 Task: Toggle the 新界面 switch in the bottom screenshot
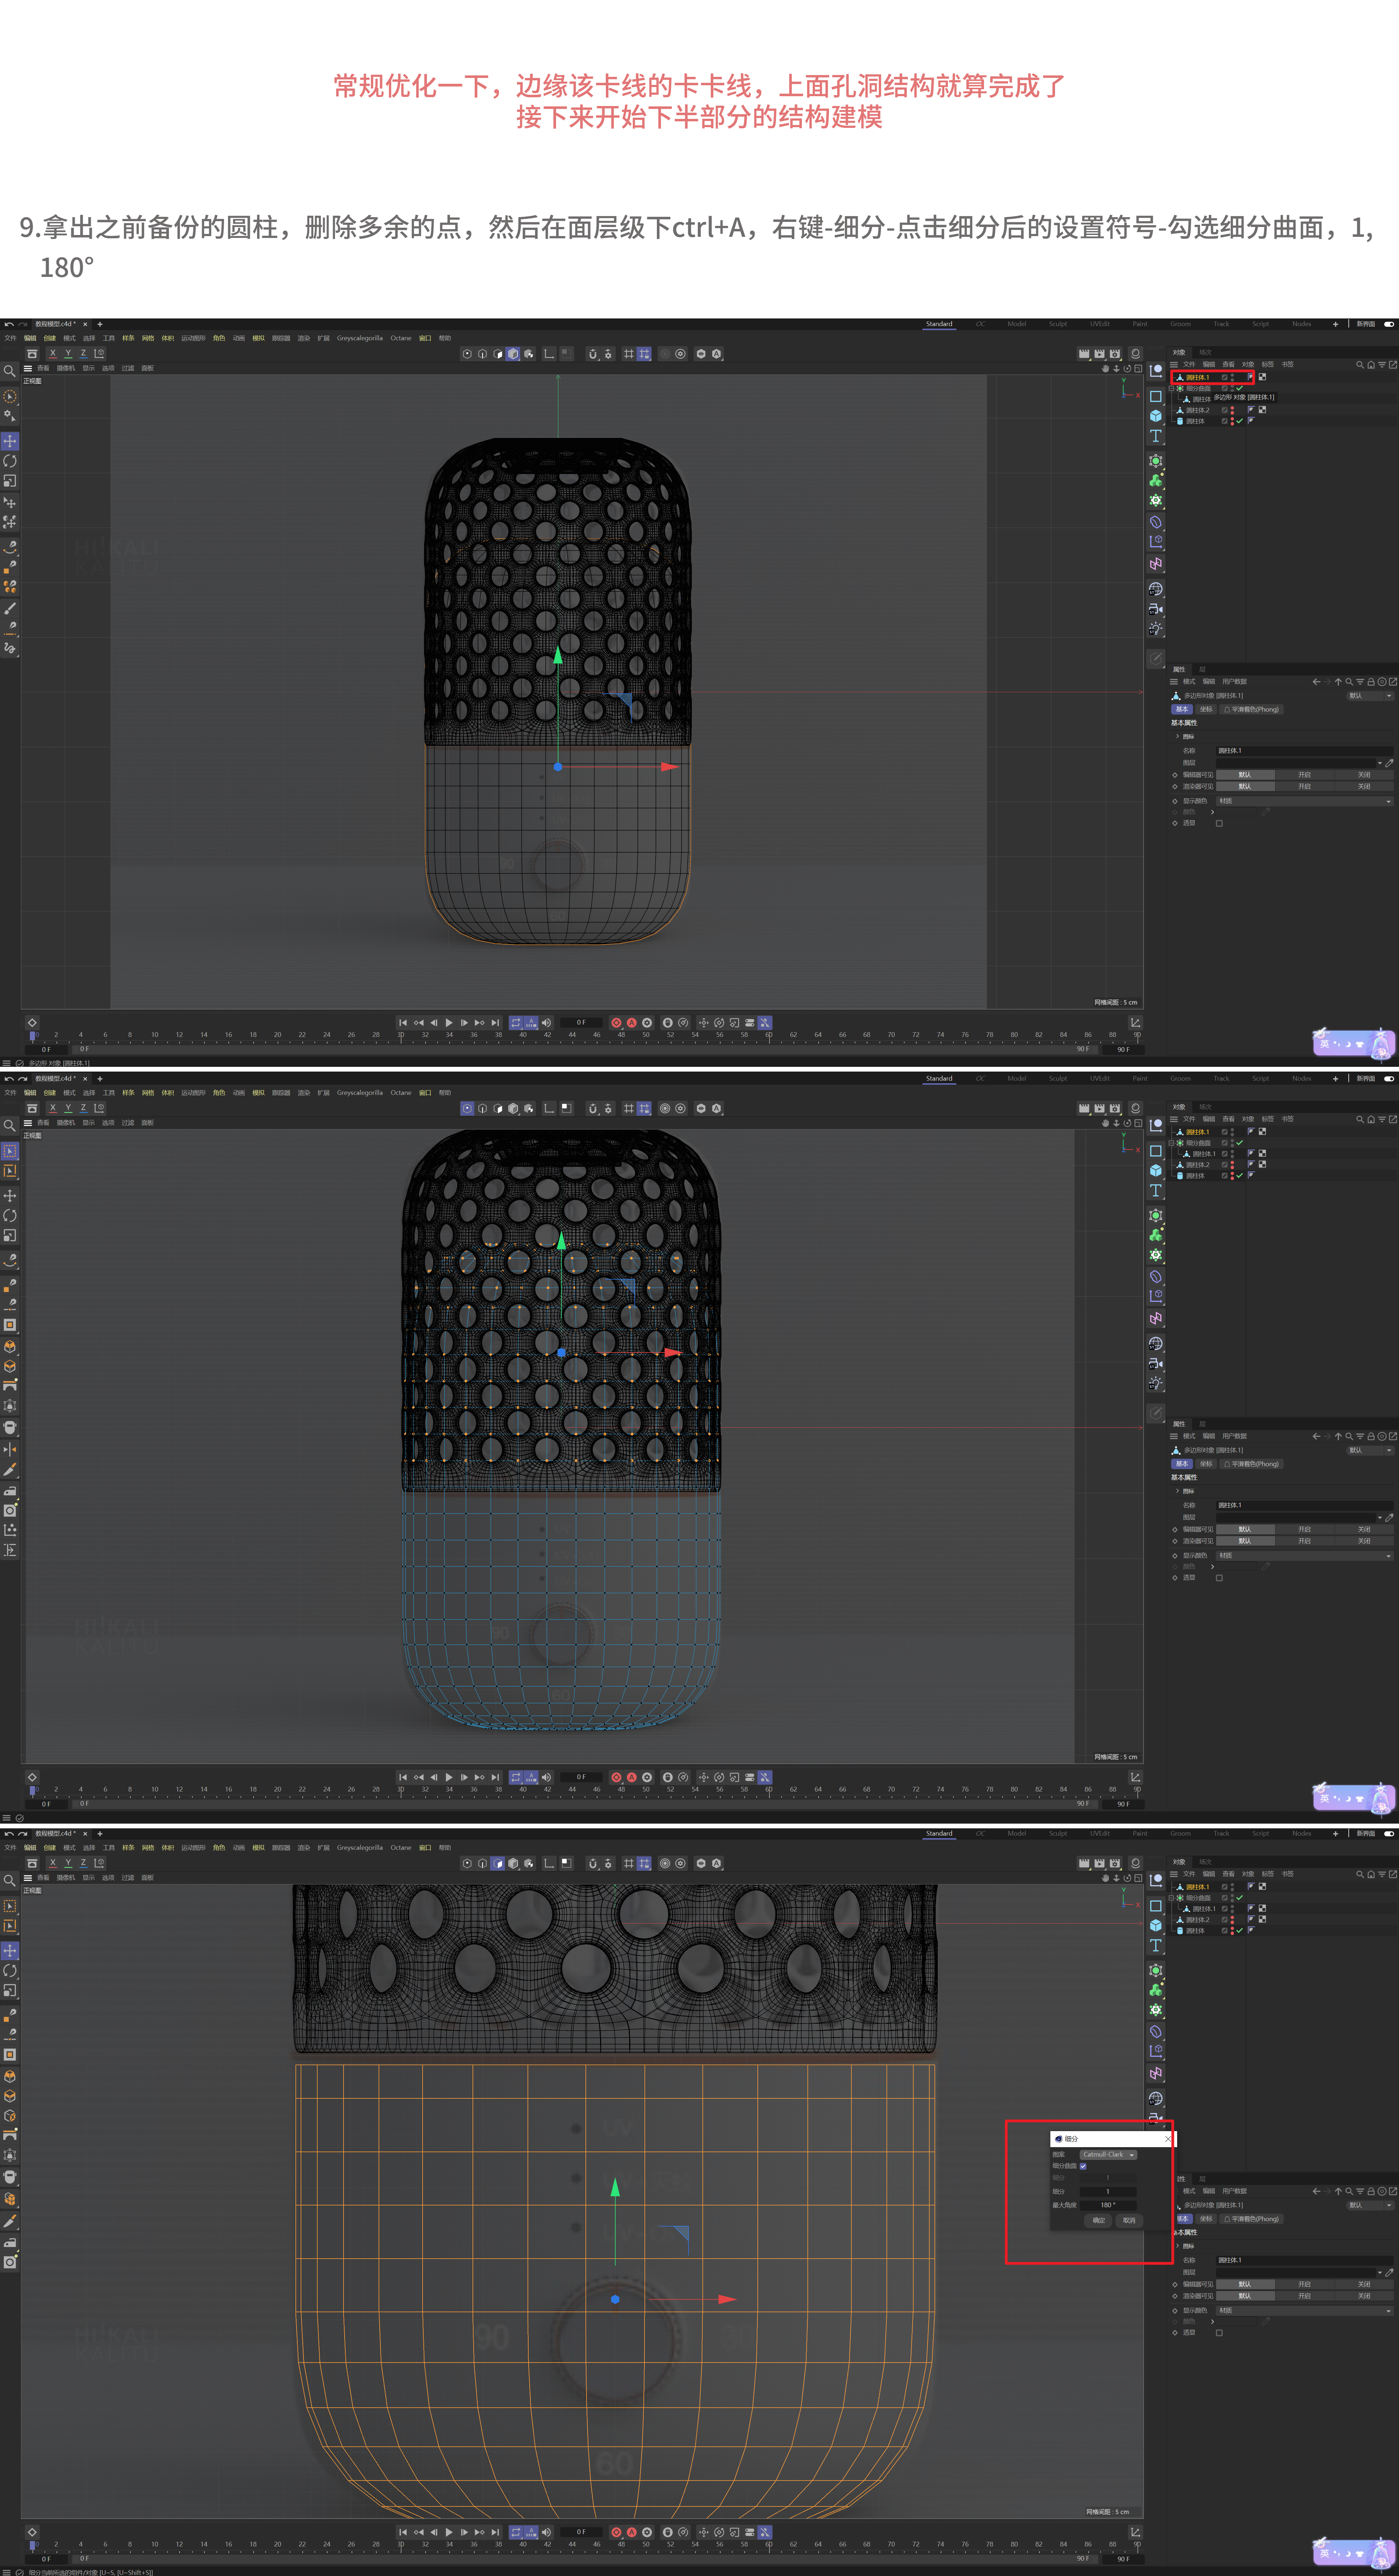(1389, 1834)
